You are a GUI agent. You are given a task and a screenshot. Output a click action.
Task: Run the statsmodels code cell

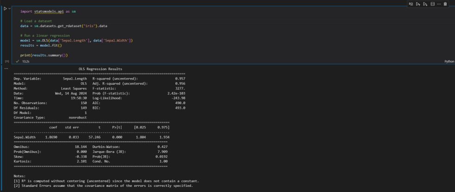(5, 8)
